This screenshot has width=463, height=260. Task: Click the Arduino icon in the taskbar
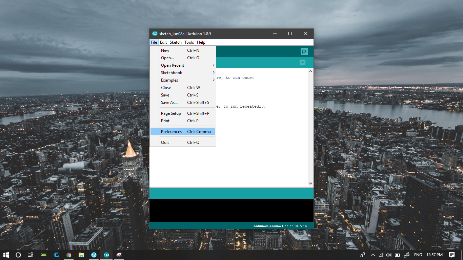tap(106, 255)
